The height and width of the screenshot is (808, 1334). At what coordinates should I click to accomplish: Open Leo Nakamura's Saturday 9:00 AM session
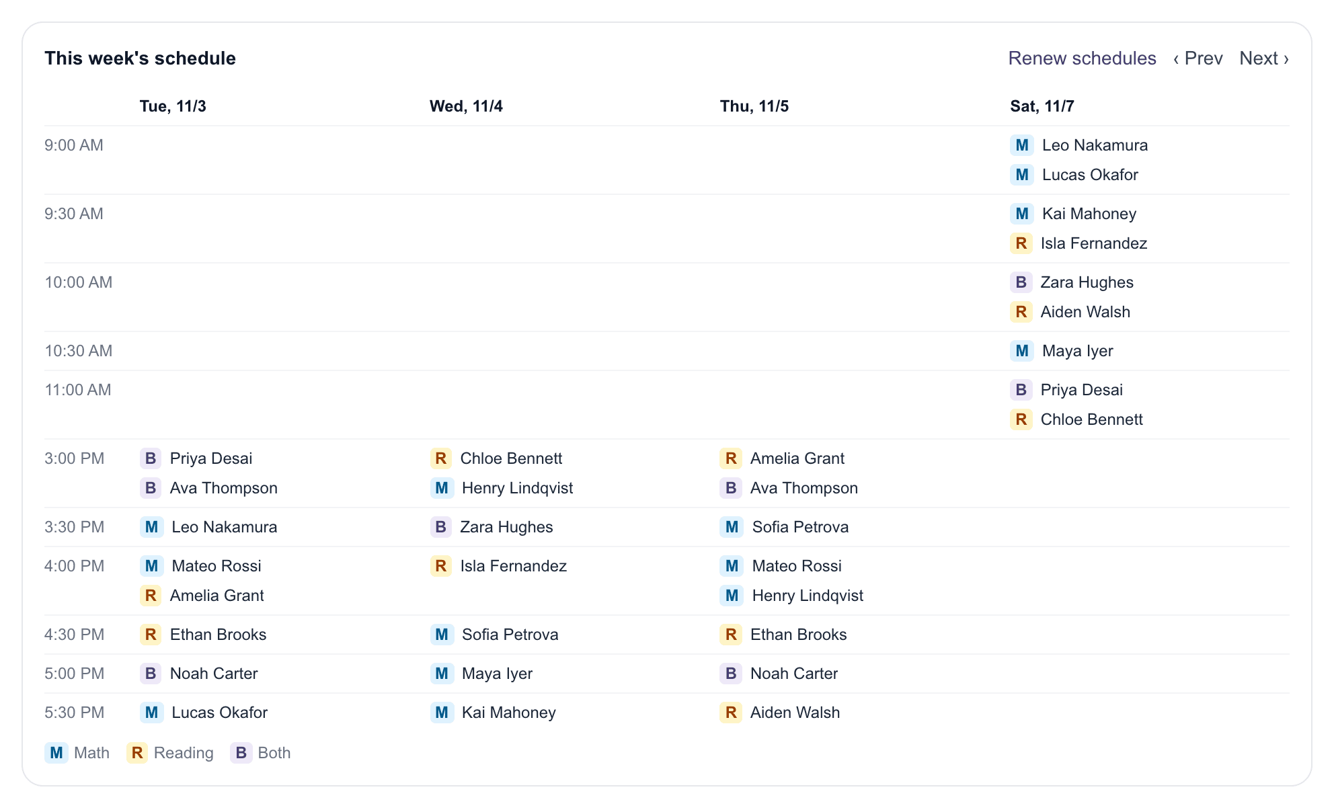point(1095,145)
